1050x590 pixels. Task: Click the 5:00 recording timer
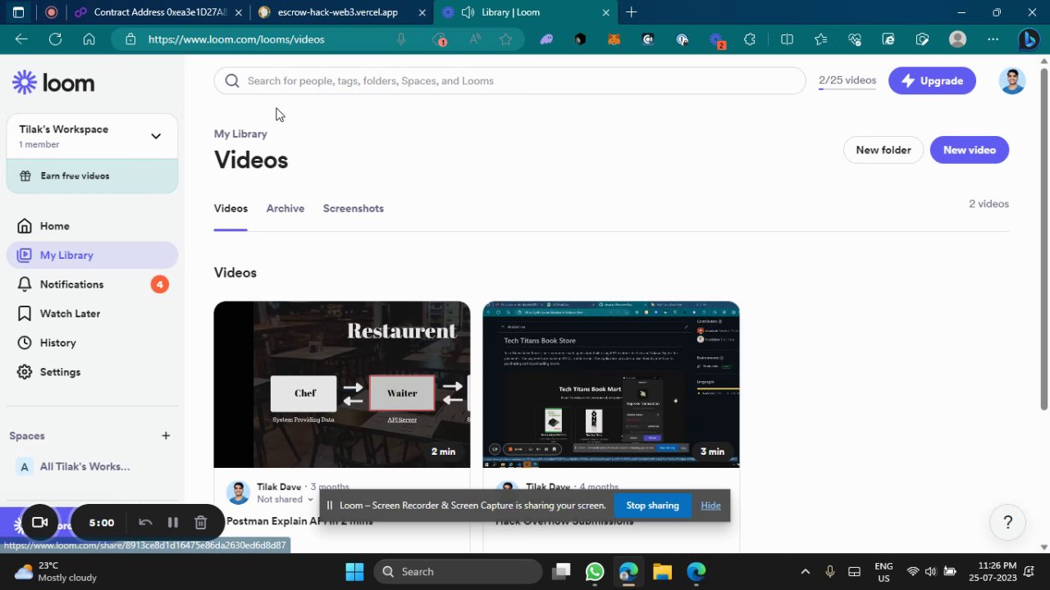tap(102, 523)
